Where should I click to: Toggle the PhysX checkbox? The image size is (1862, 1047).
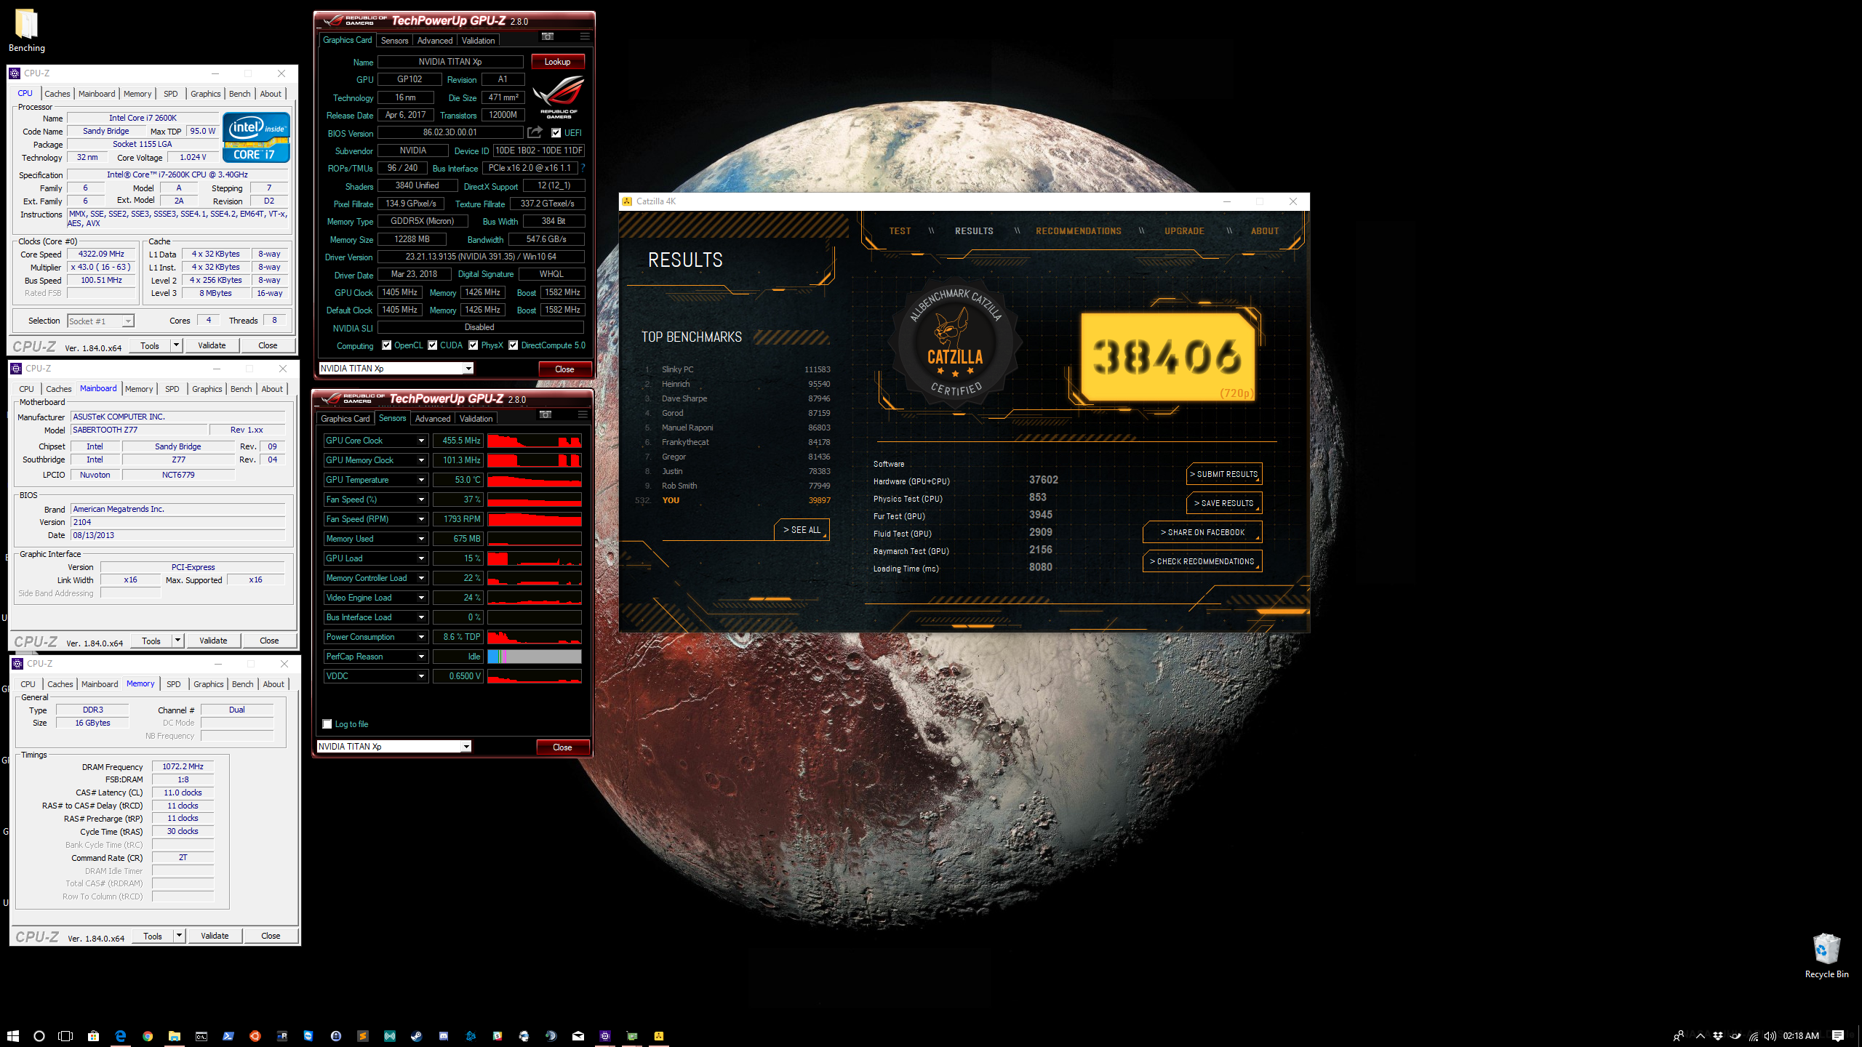point(474,345)
